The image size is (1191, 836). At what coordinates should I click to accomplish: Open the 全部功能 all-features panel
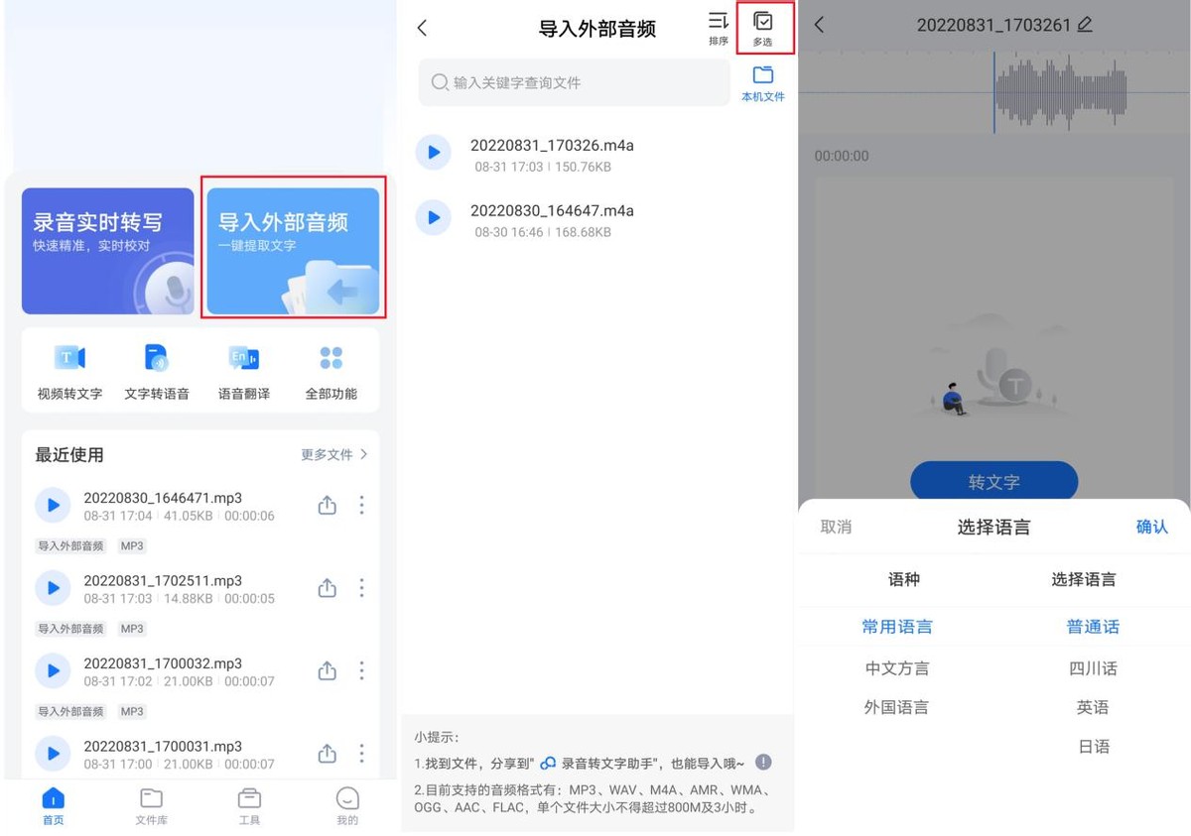coord(331,369)
